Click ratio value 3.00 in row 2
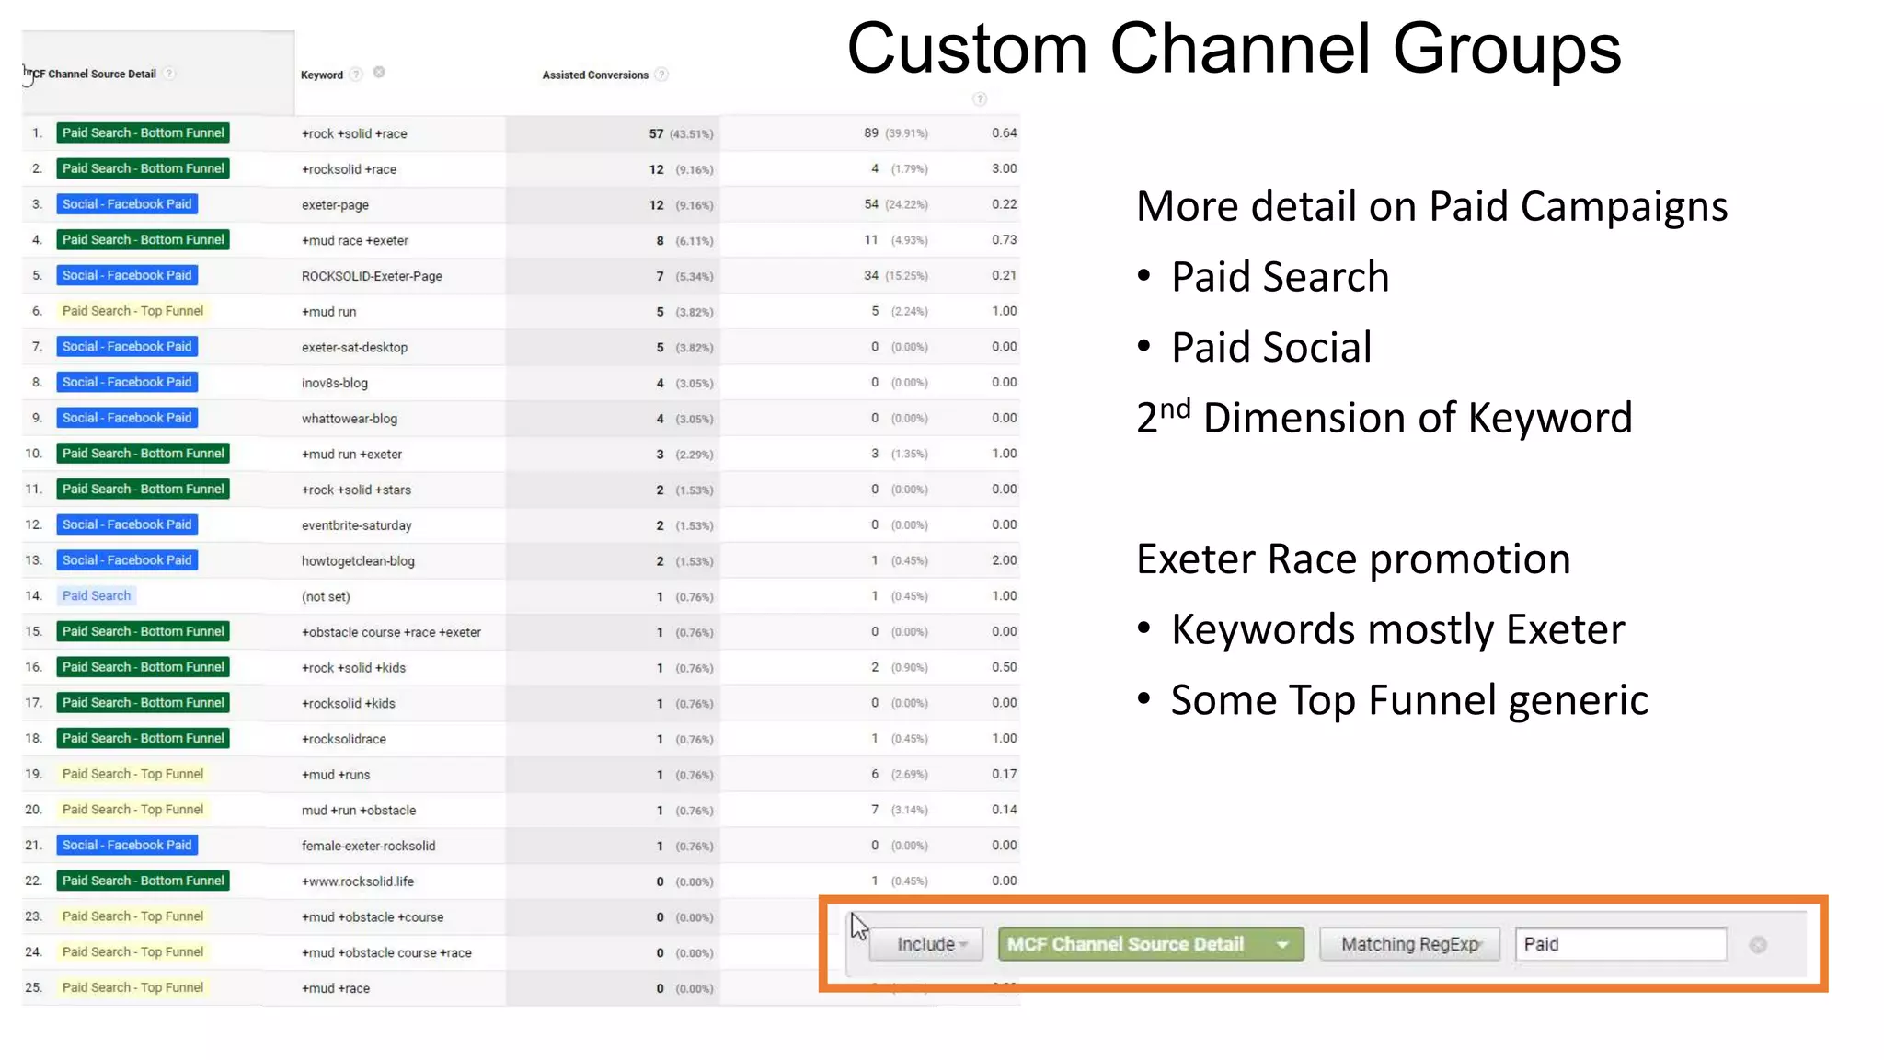 tap(1005, 168)
